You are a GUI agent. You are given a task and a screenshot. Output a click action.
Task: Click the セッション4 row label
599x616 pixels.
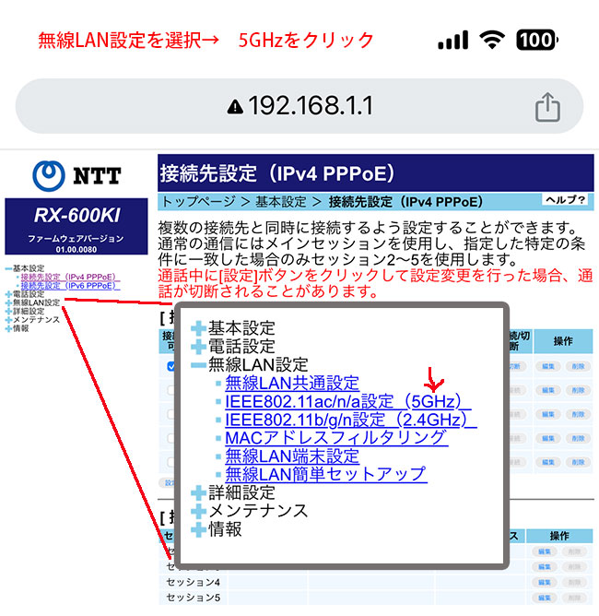coord(193,582)
